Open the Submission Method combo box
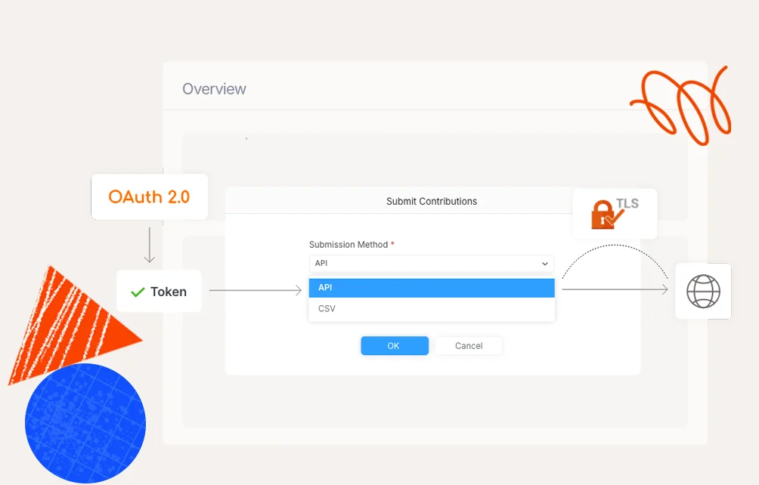Viewport: 759px width, 485px height. (x=431, y=264)
